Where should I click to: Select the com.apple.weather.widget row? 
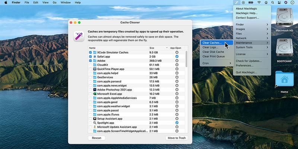136,106
